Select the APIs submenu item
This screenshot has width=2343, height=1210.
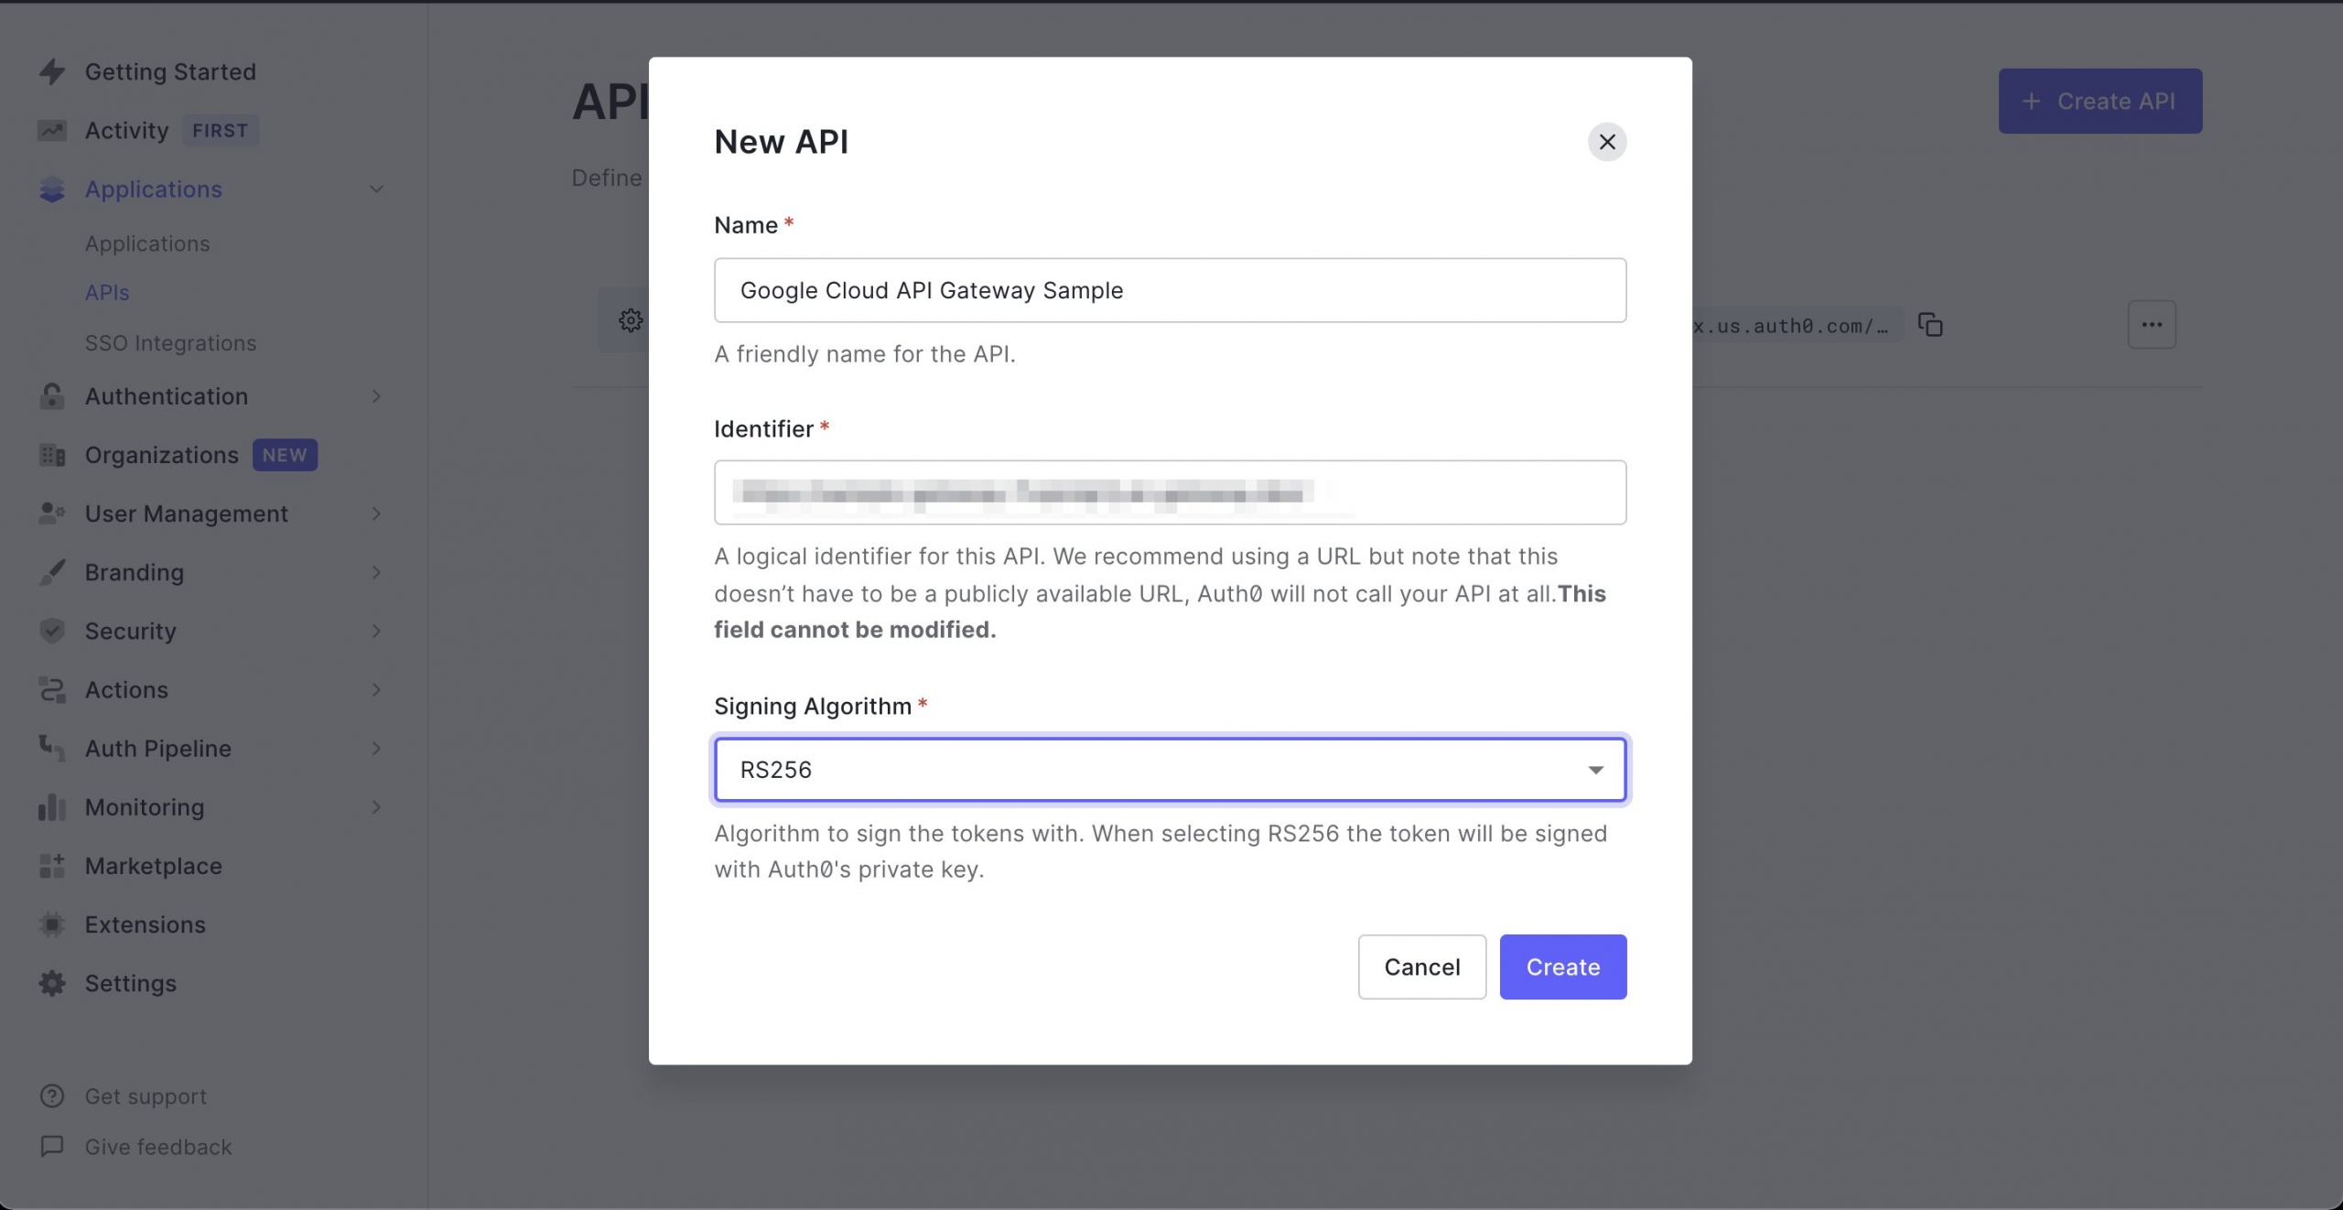pyautogui.click(x=107, y=293)
